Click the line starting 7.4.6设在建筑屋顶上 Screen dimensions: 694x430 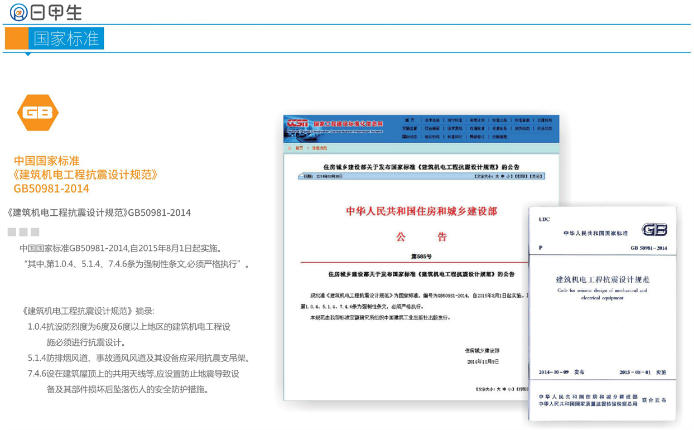click(133, 374)
